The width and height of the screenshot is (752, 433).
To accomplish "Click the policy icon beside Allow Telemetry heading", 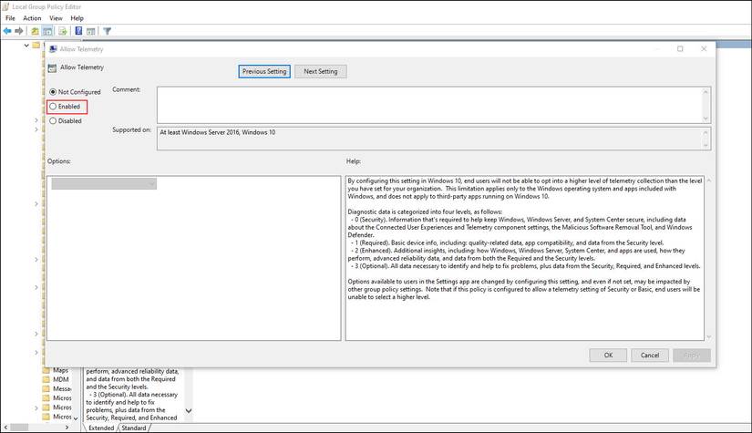I will click(x=52, y=68).
